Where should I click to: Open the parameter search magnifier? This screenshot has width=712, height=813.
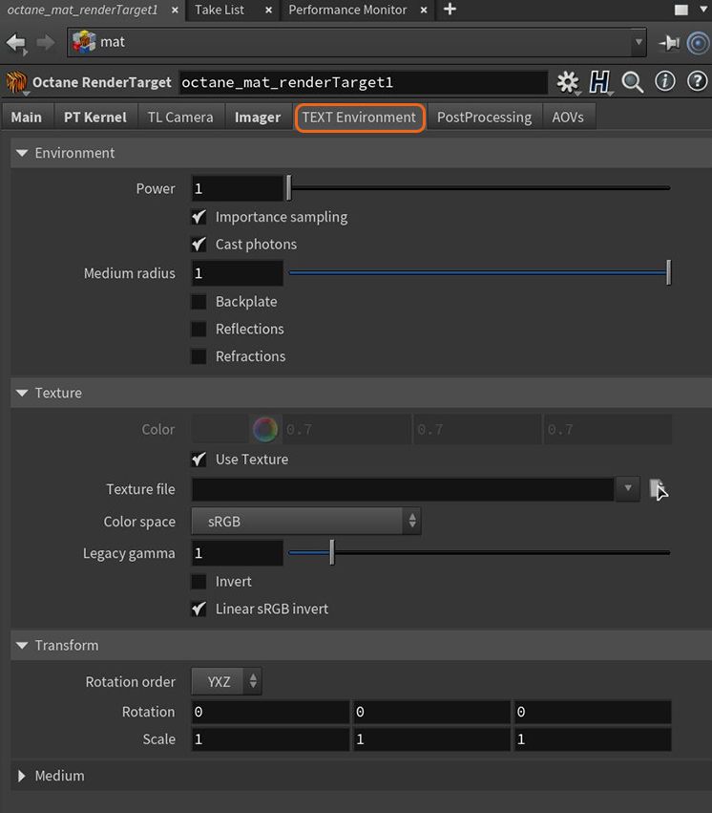click(x=632, y=82)
